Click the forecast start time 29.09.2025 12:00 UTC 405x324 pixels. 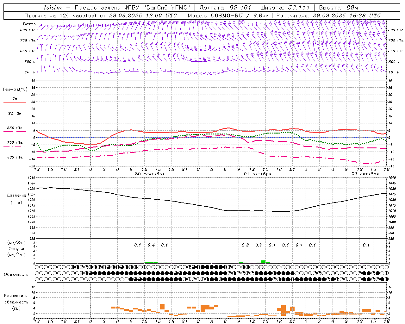(143, 16)
